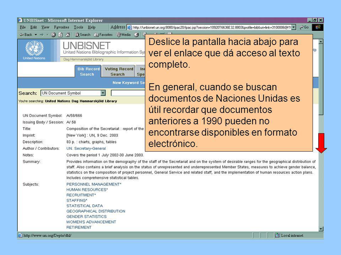341x255 pixels.
Task: Open the Favorites menu
Action: (x=61, y=27)
